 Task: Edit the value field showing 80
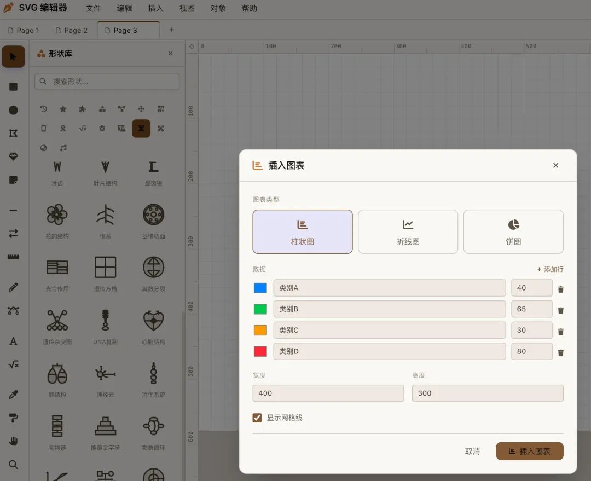[x=532, y=351]
